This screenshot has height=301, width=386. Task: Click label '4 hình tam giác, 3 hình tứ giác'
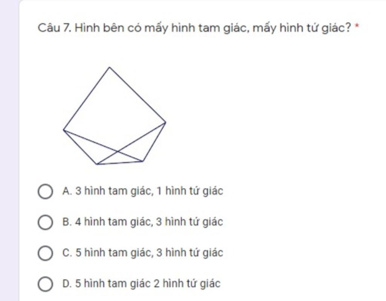click(x=149, y=222)
